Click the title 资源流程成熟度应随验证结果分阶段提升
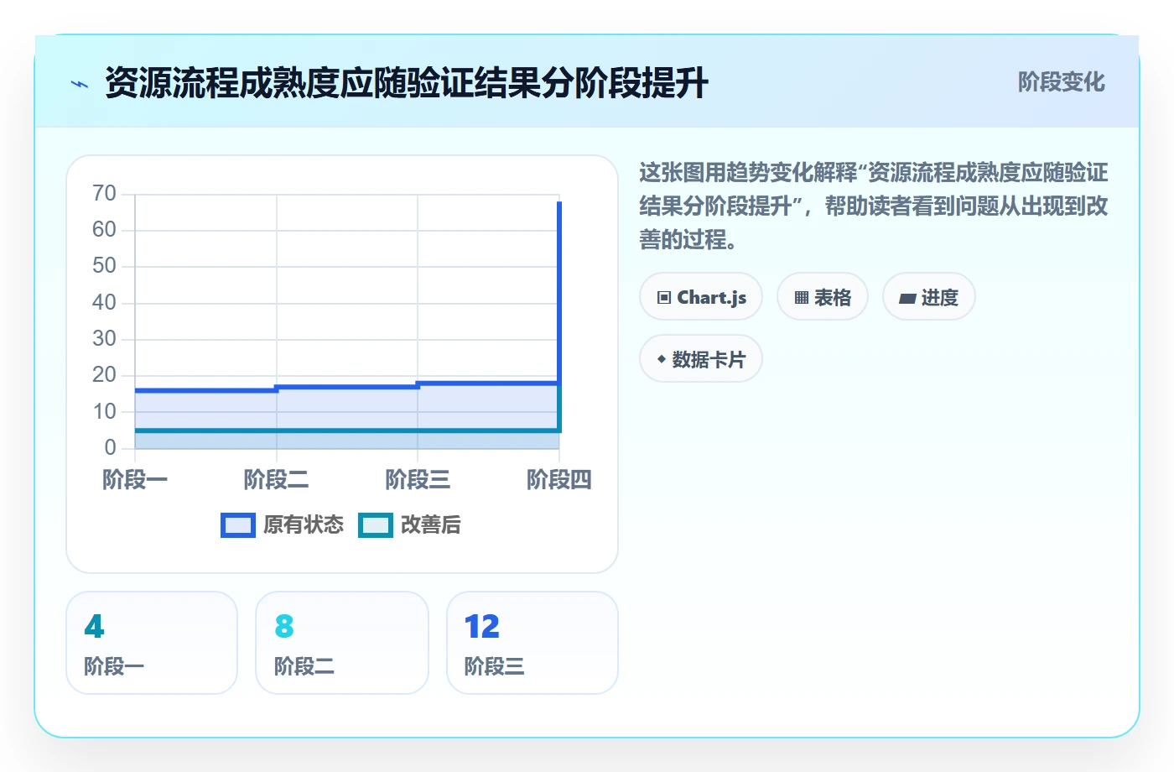This screenshot has height=772, width=1174. (x=407, y=83)
